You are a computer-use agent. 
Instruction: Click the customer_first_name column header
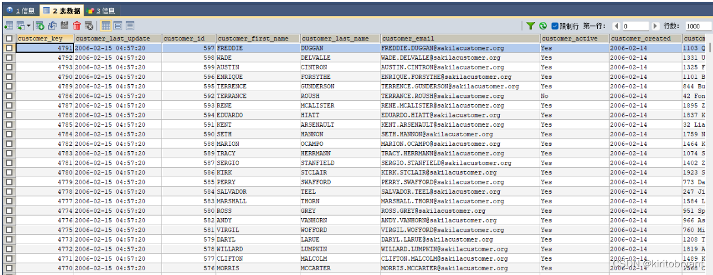coord(258,39)
